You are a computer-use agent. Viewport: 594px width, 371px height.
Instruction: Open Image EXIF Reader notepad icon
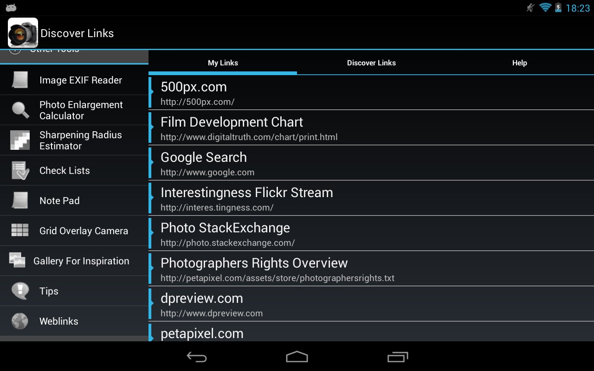[20, 80]
